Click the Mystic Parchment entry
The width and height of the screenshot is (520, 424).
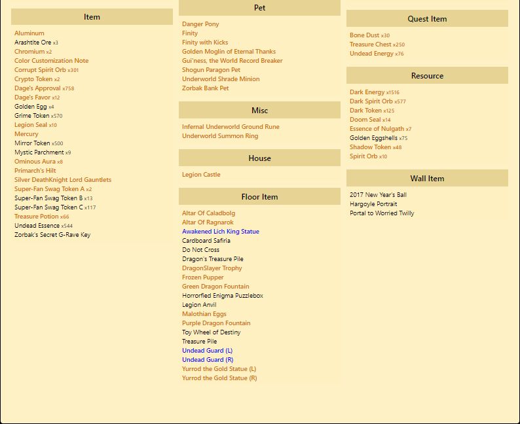click(39, 152)
